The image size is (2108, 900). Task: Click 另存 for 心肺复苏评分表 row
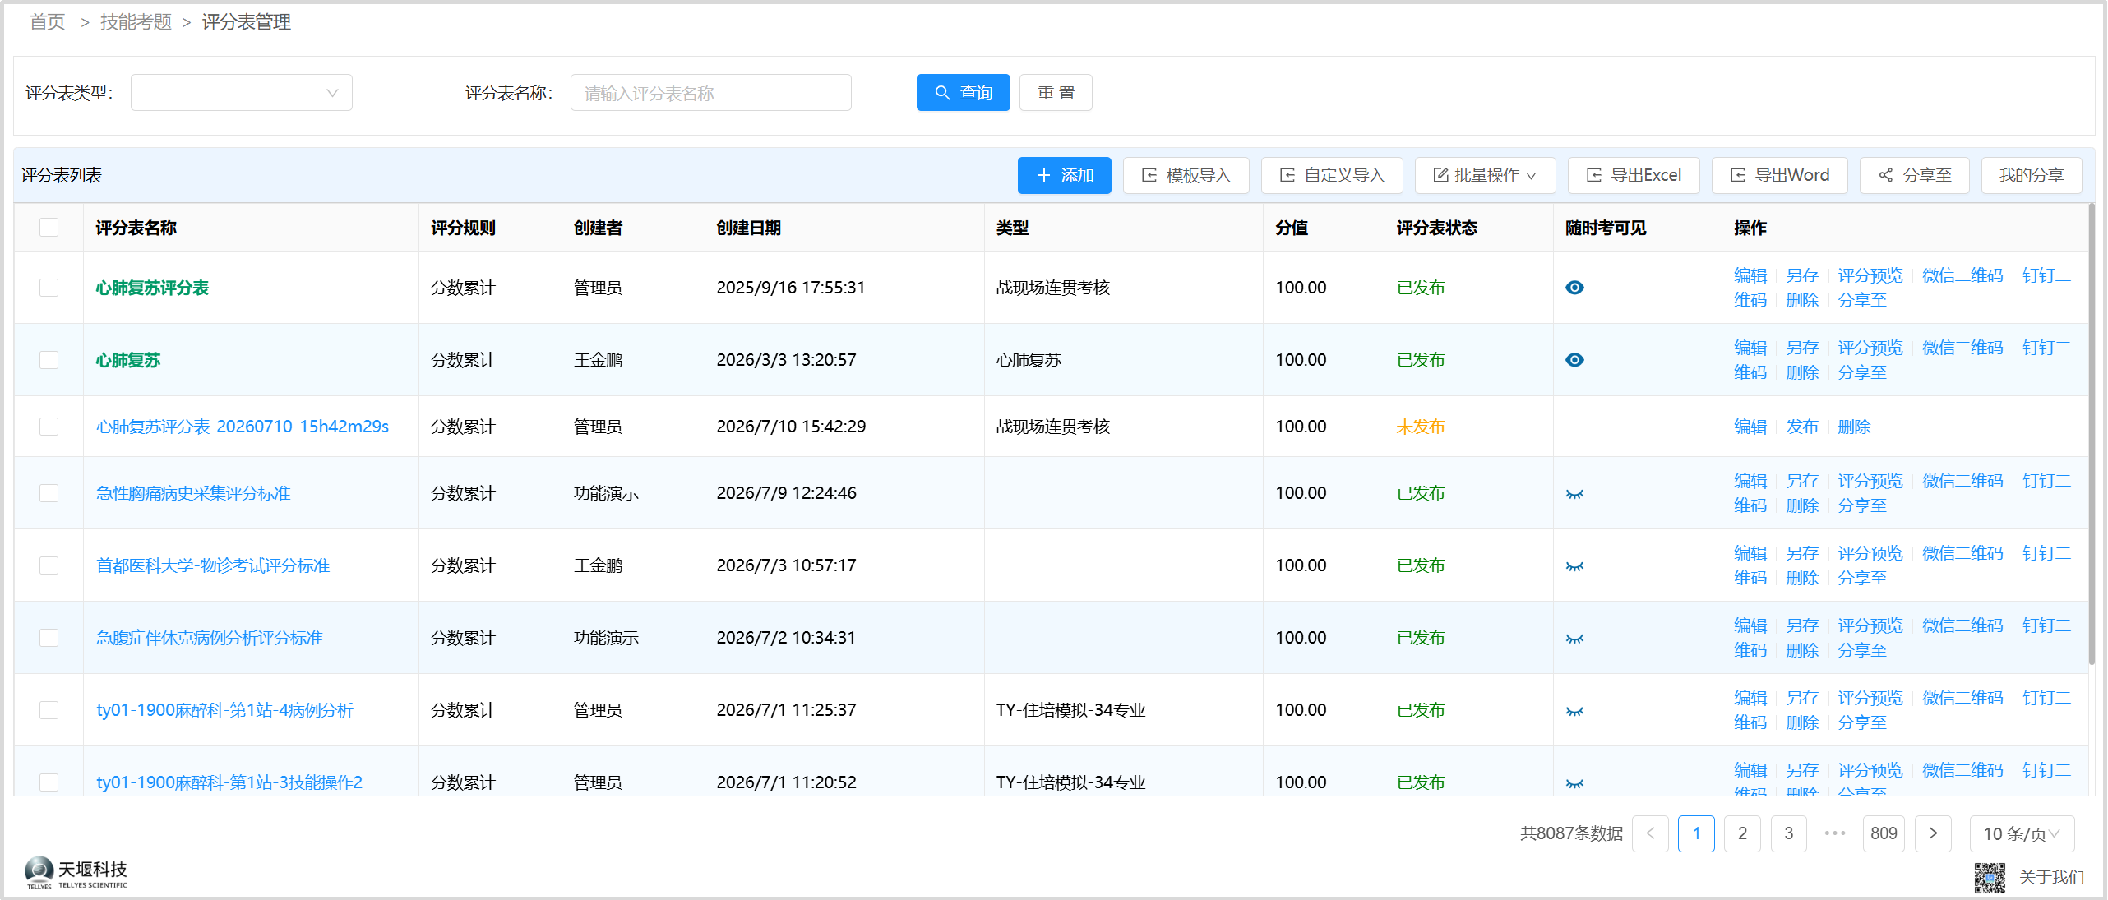[1802, 275]
